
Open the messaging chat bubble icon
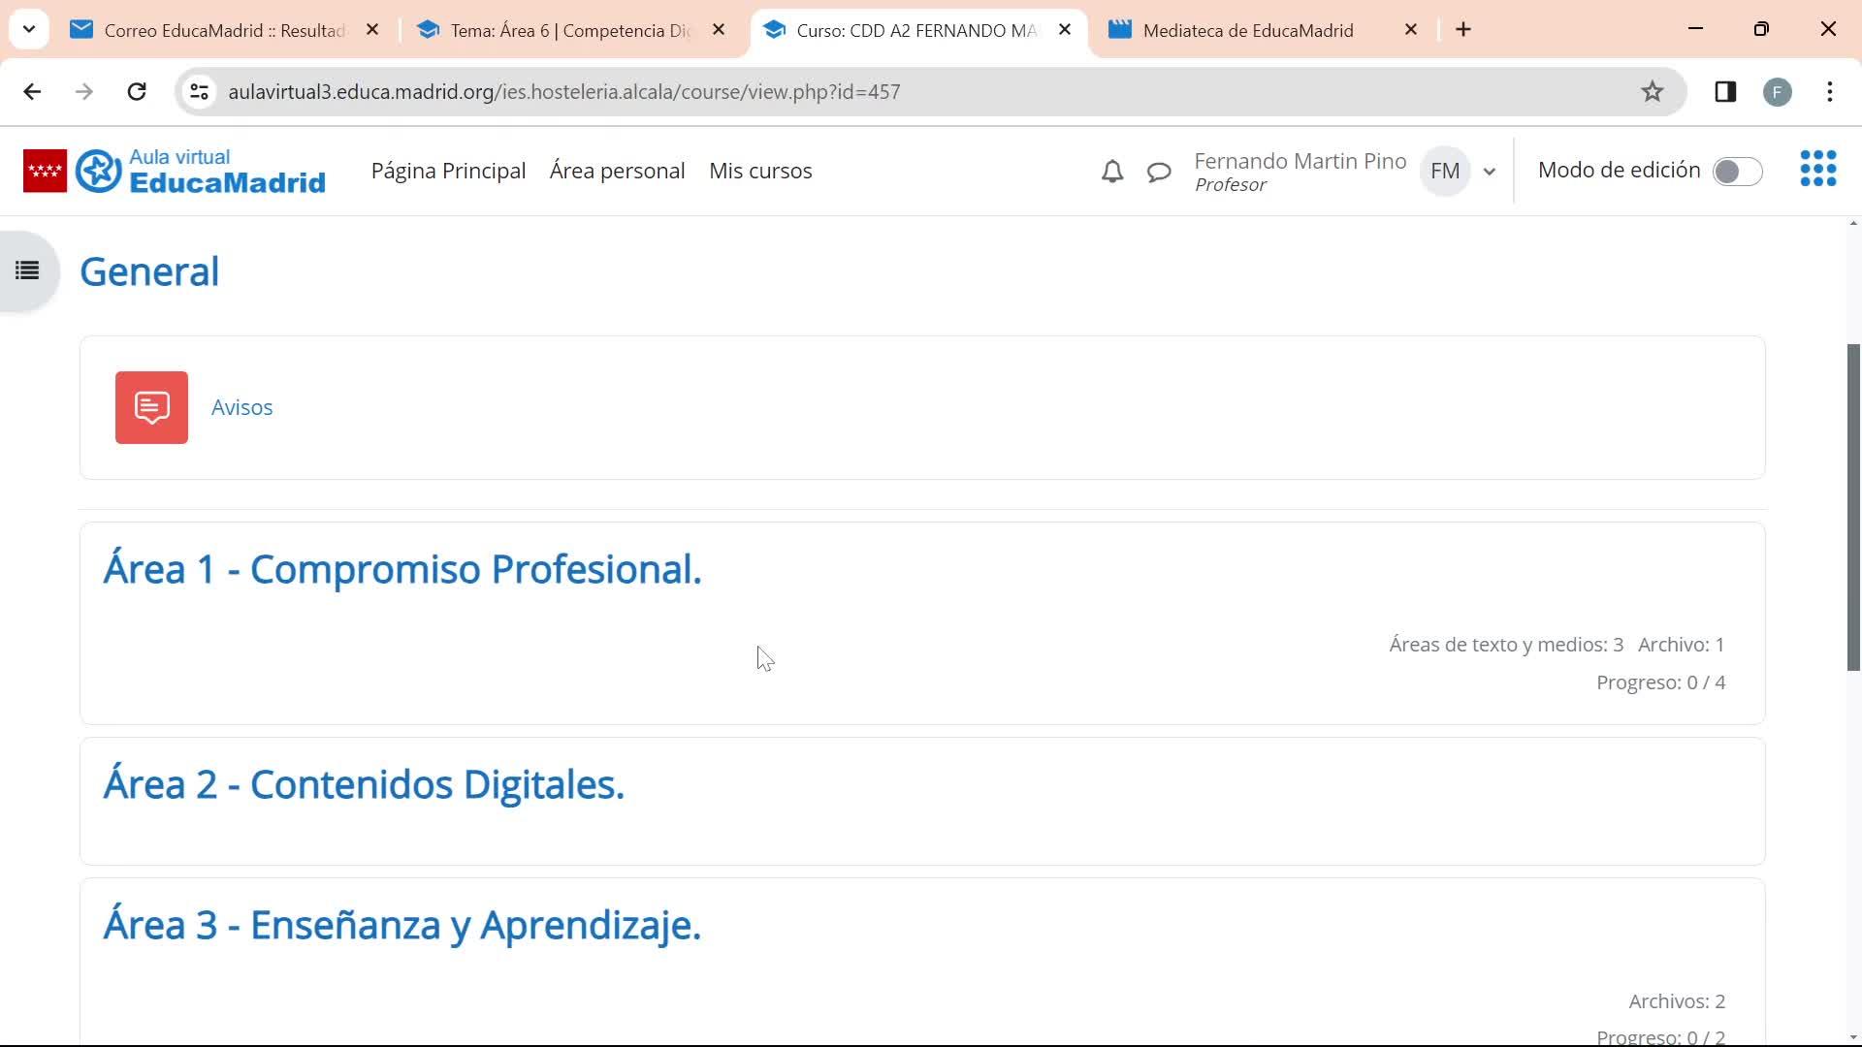pos(1159,173)
